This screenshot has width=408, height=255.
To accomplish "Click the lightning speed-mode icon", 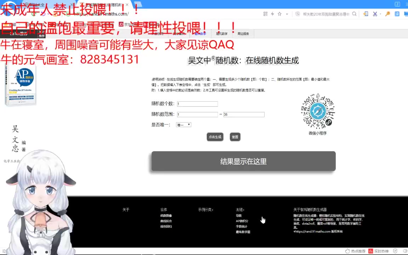I will point(272,14).
